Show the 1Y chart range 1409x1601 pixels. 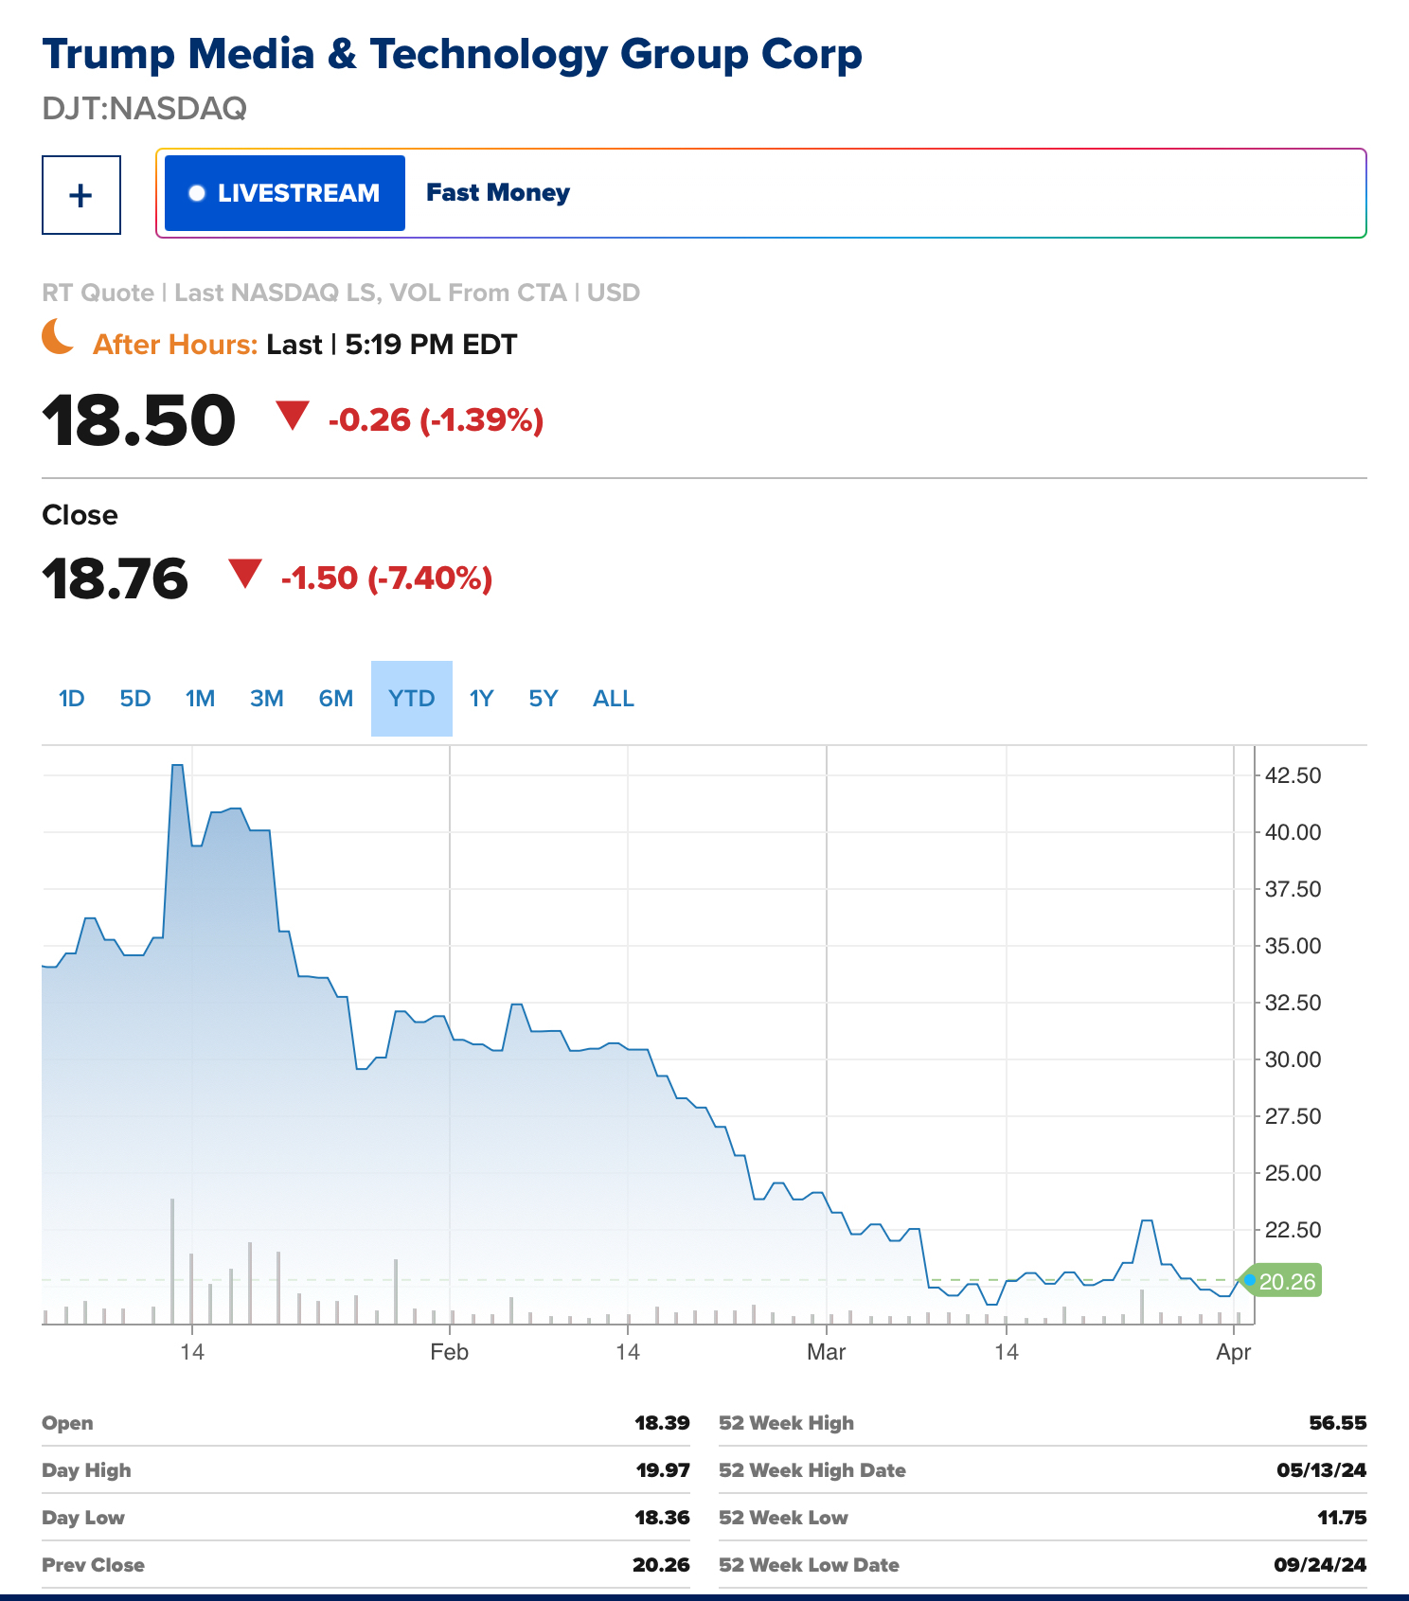(482, 699)
